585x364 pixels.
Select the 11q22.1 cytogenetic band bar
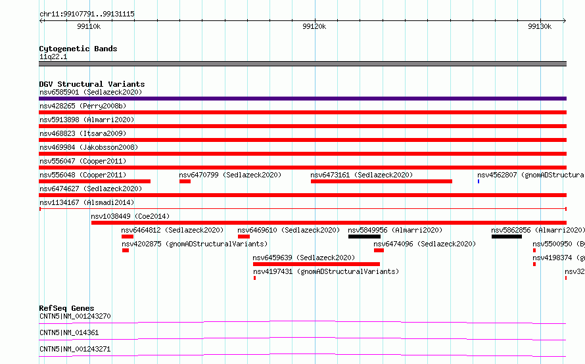tap(302, 64)
